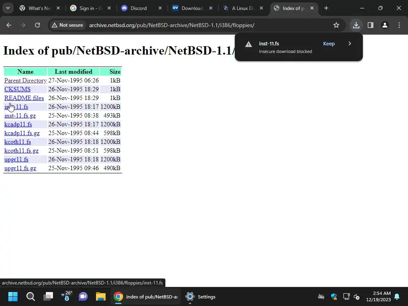Viewport: 408px width, 306px height.
Task: Click the 490kB size cell
Action: [x=111, y=168]
